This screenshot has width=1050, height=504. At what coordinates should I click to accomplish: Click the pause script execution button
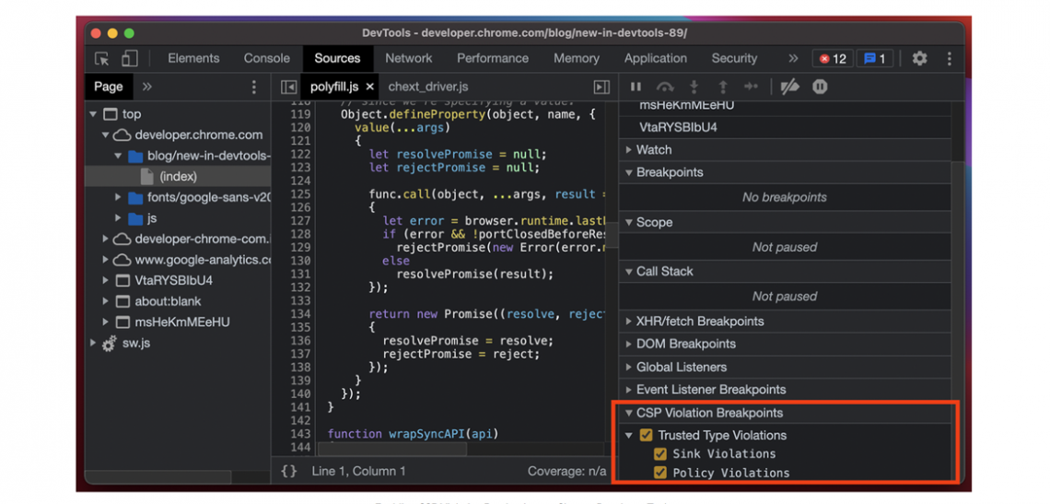[x=636, y=87]
